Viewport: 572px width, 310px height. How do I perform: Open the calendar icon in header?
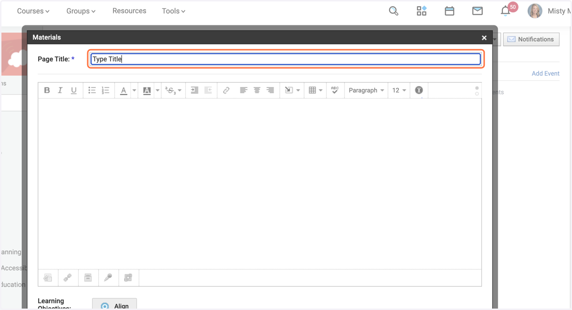[x=449, y=11]
